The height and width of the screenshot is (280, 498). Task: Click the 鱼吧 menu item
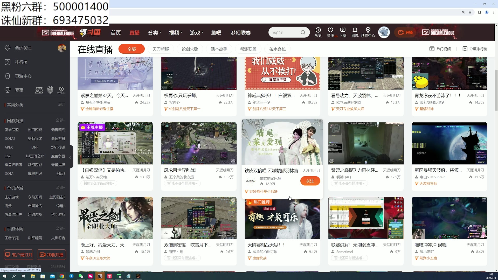(x=216, y=33)
